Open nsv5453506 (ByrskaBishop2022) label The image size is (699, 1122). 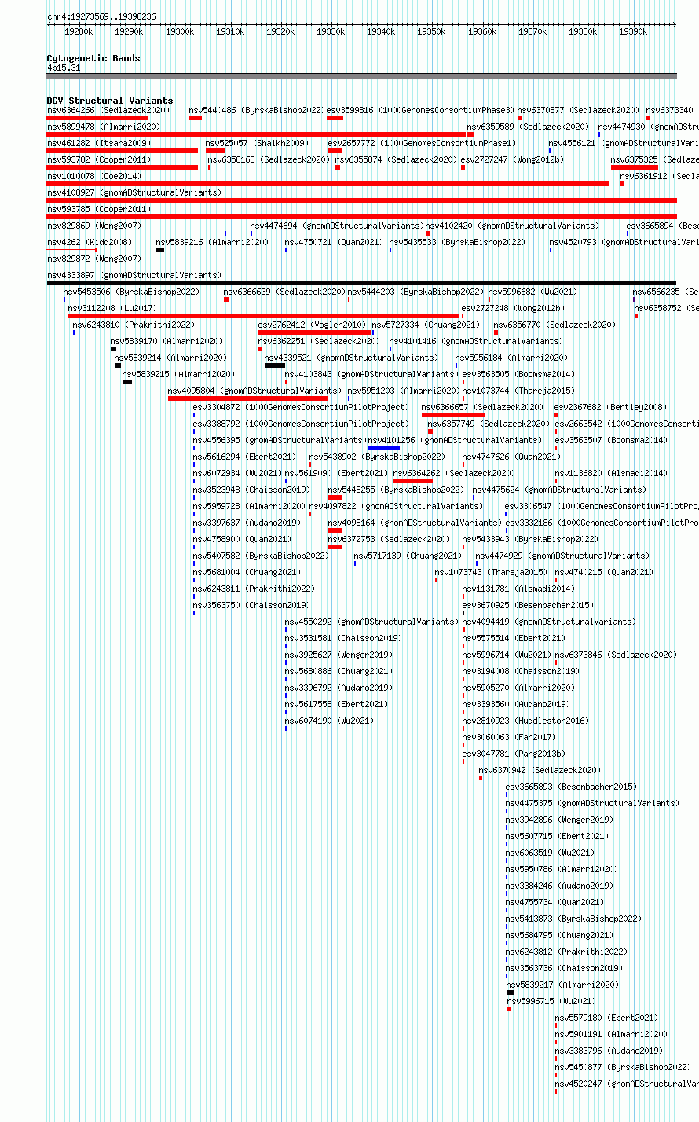[132, 291]
